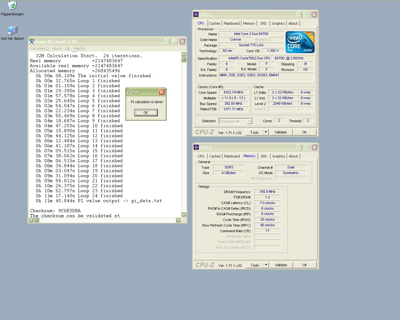
Task: Expand Tools dropdown arrow in bottom CPU-Z
Action: pos(266,265)
